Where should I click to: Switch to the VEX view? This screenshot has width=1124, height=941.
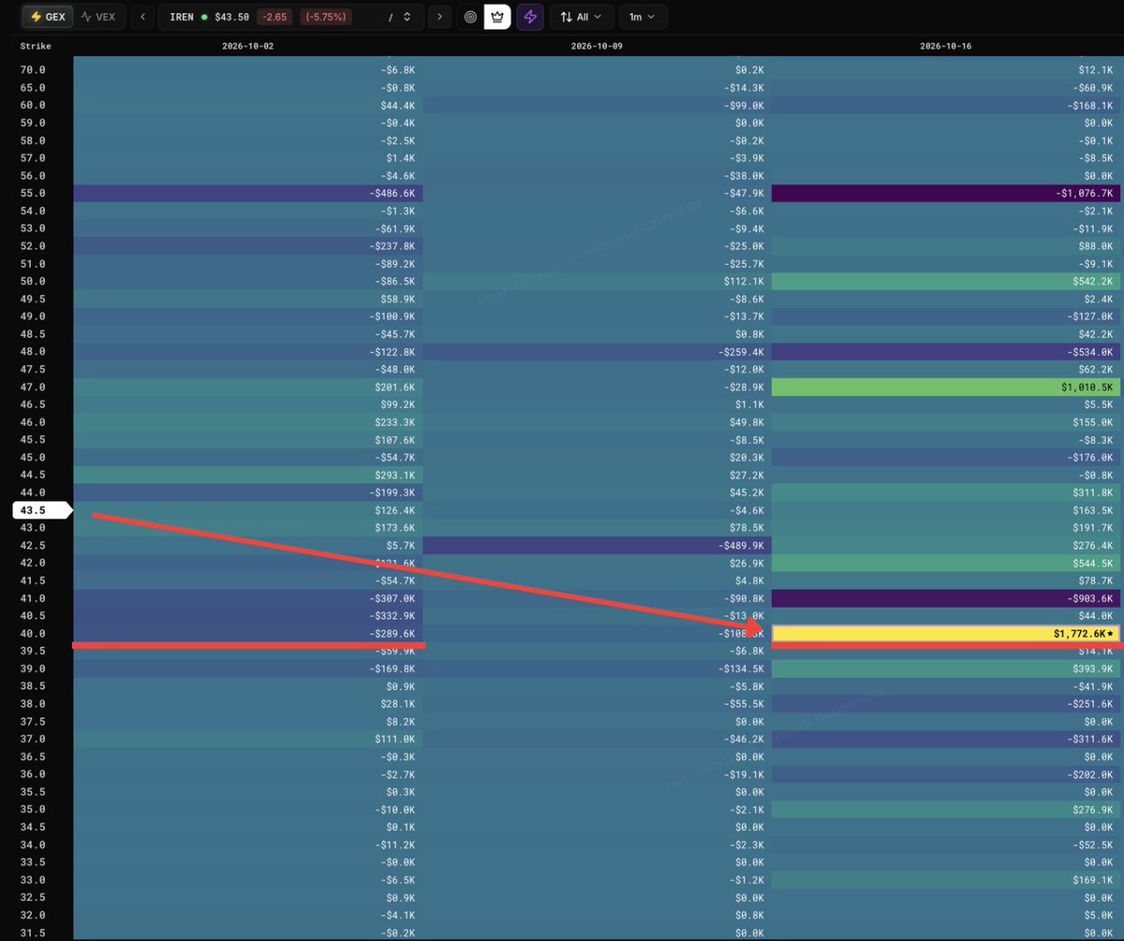pyautogui.click(x=98, y=17)
